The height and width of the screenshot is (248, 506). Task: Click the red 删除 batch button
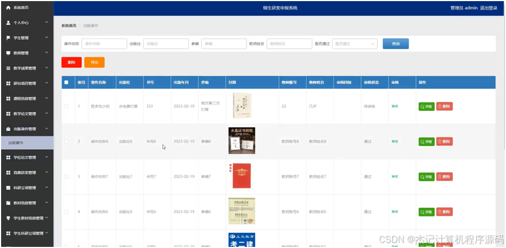(71, 62)
